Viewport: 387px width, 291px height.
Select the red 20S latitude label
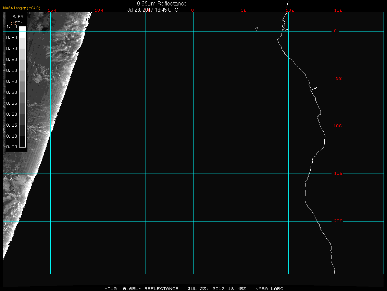[338, 221]
